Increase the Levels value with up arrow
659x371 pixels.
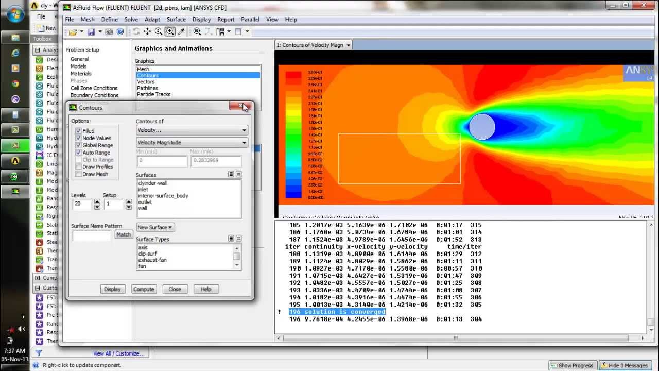pyautogui.click(x=97, y=201)
